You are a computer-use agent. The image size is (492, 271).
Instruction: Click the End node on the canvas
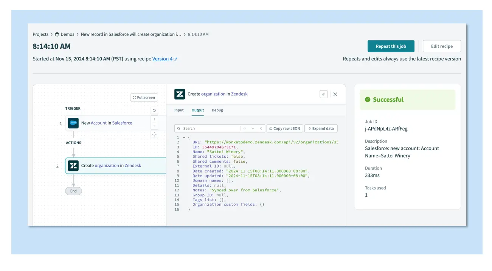73,191
